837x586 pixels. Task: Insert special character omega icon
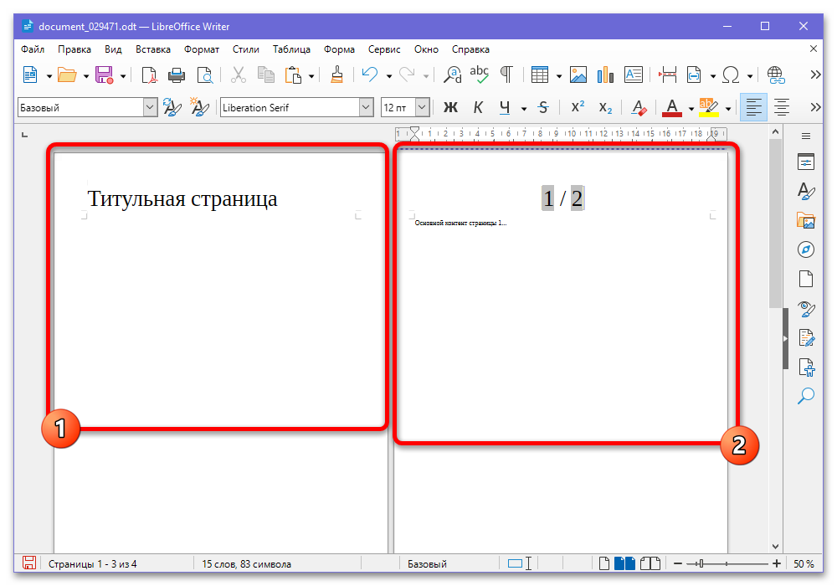click(731, 75)
